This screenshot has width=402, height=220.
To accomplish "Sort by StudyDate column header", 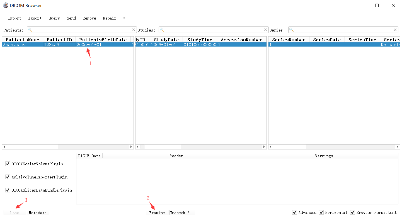I will pos(166,40).
